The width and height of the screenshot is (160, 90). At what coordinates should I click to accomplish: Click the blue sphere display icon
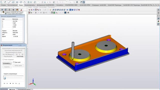click(67, 10)
